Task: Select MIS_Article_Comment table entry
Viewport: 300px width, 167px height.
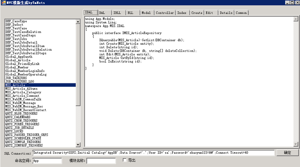Action: [x=40, y=95]
